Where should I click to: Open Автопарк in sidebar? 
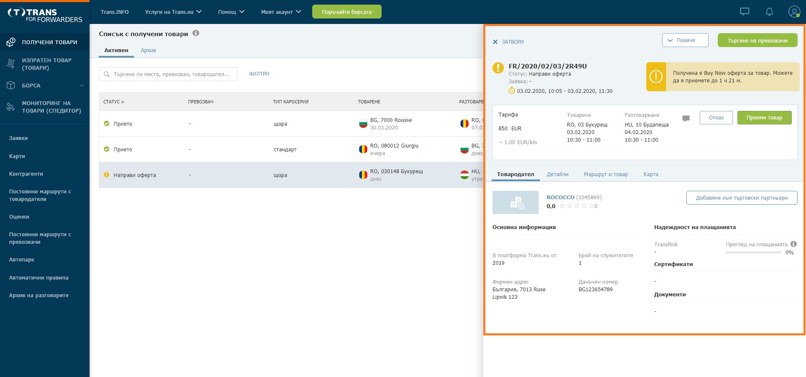21,260
